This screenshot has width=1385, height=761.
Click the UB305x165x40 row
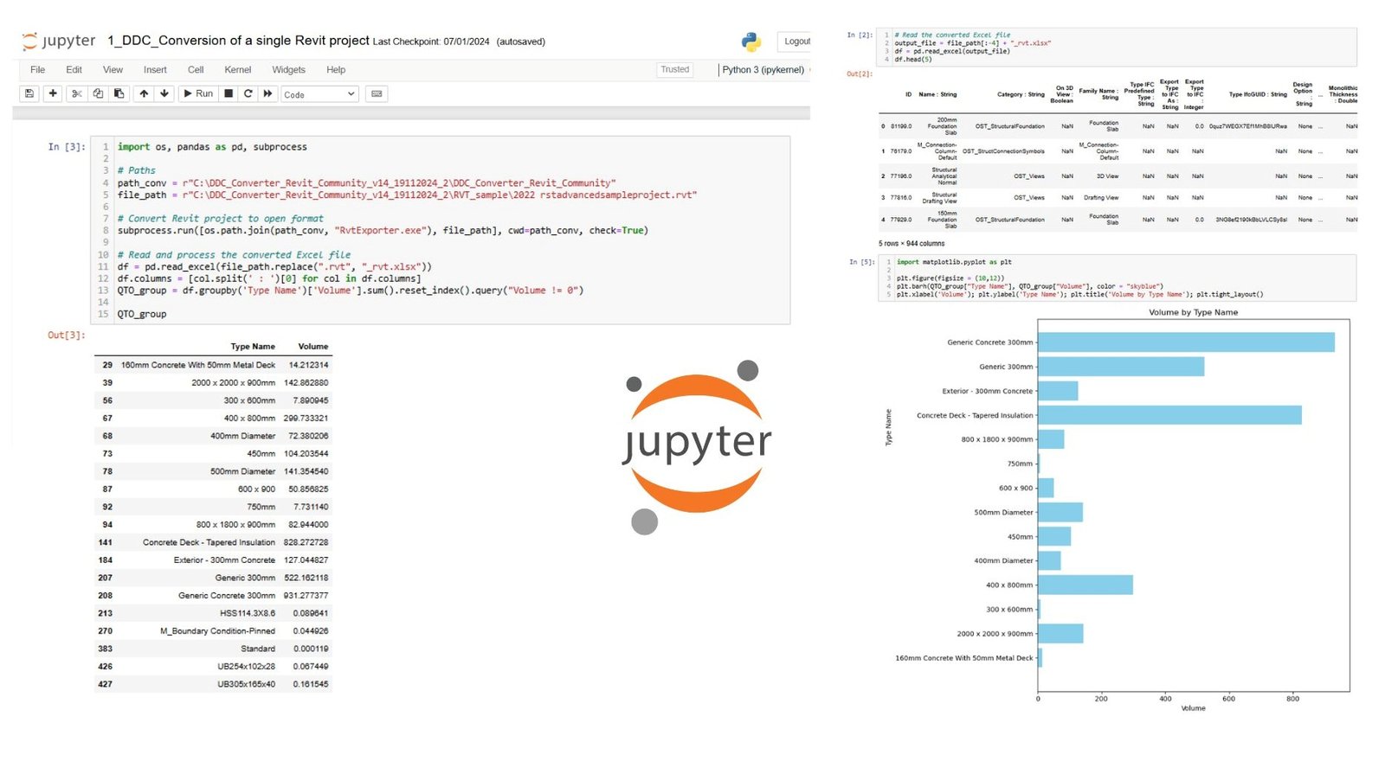click(x=212, y=684)
